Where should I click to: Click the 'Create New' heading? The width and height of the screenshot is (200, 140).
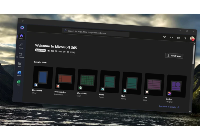click(x=40, y=62)
